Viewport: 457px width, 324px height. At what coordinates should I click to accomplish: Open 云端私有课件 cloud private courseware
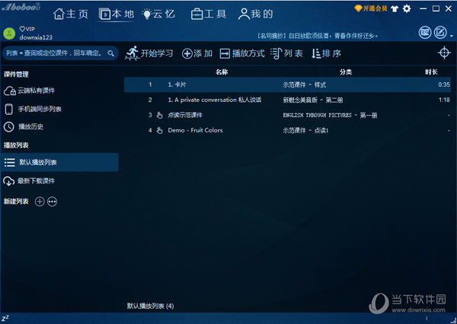point(29,91)
